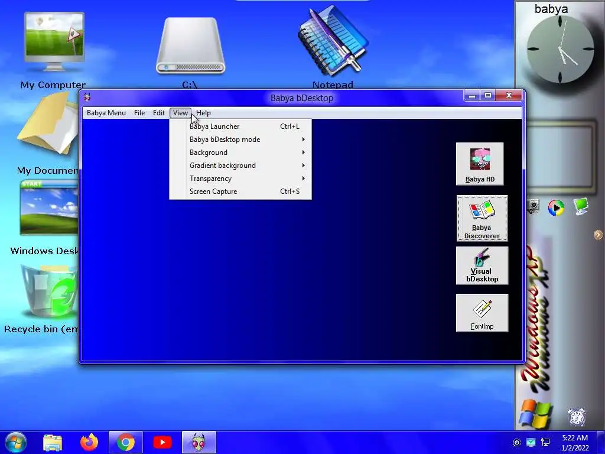Click the green monitor sidebar icon
Image resolution: width=605 pixels, height=454 pixels.
[x=581, y=206]
